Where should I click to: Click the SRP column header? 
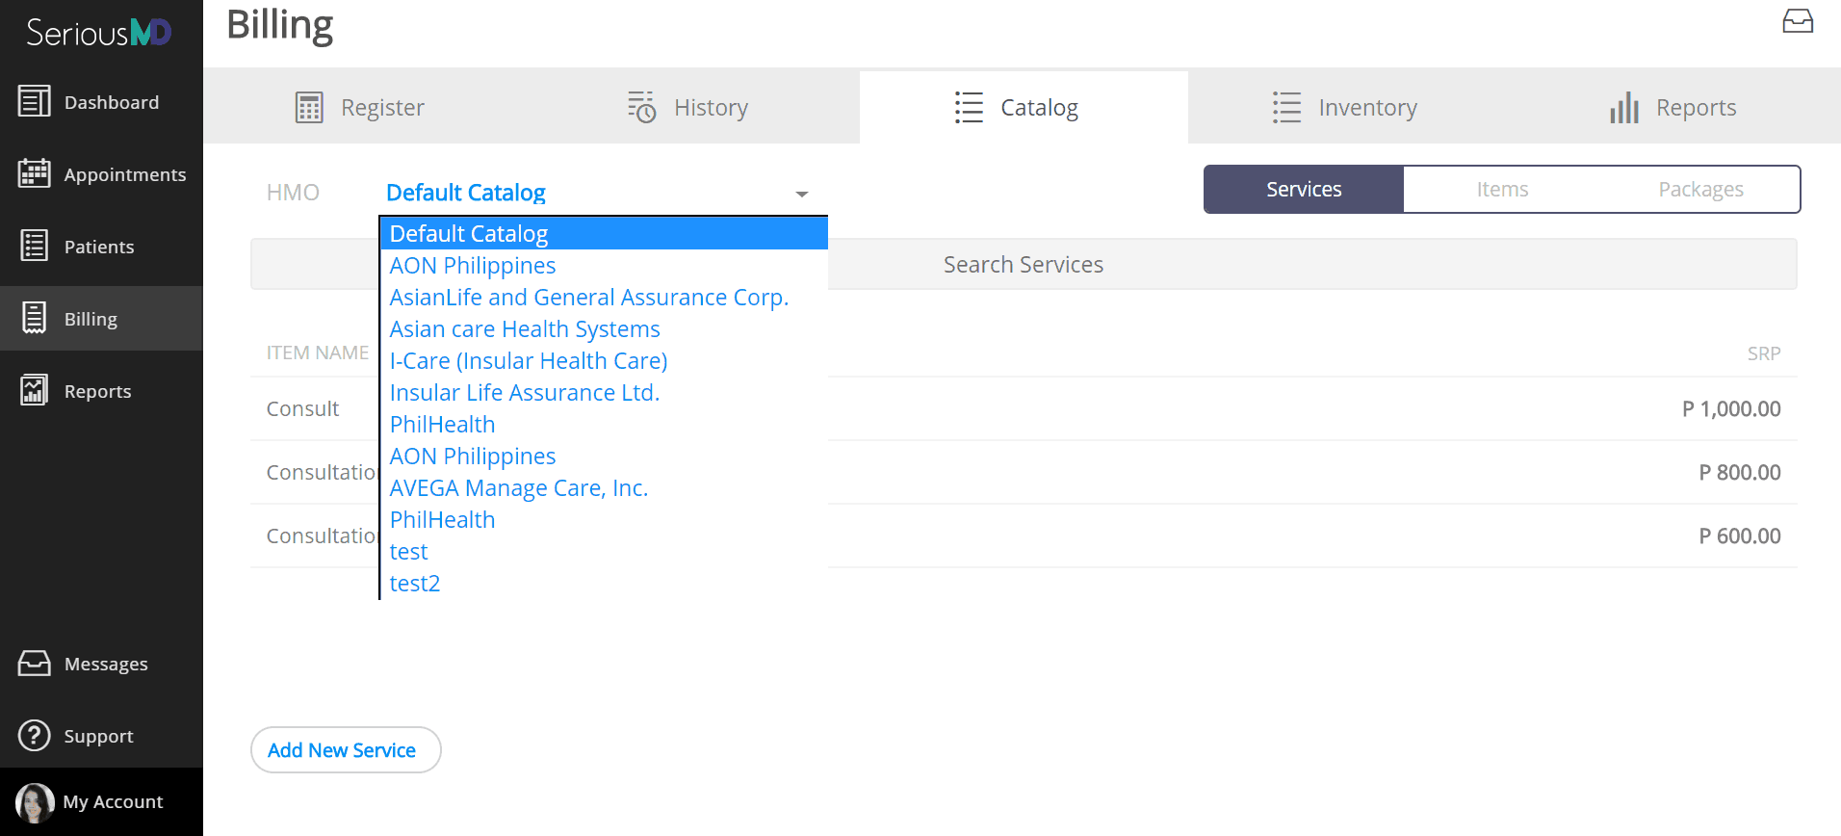[1764, 353]
